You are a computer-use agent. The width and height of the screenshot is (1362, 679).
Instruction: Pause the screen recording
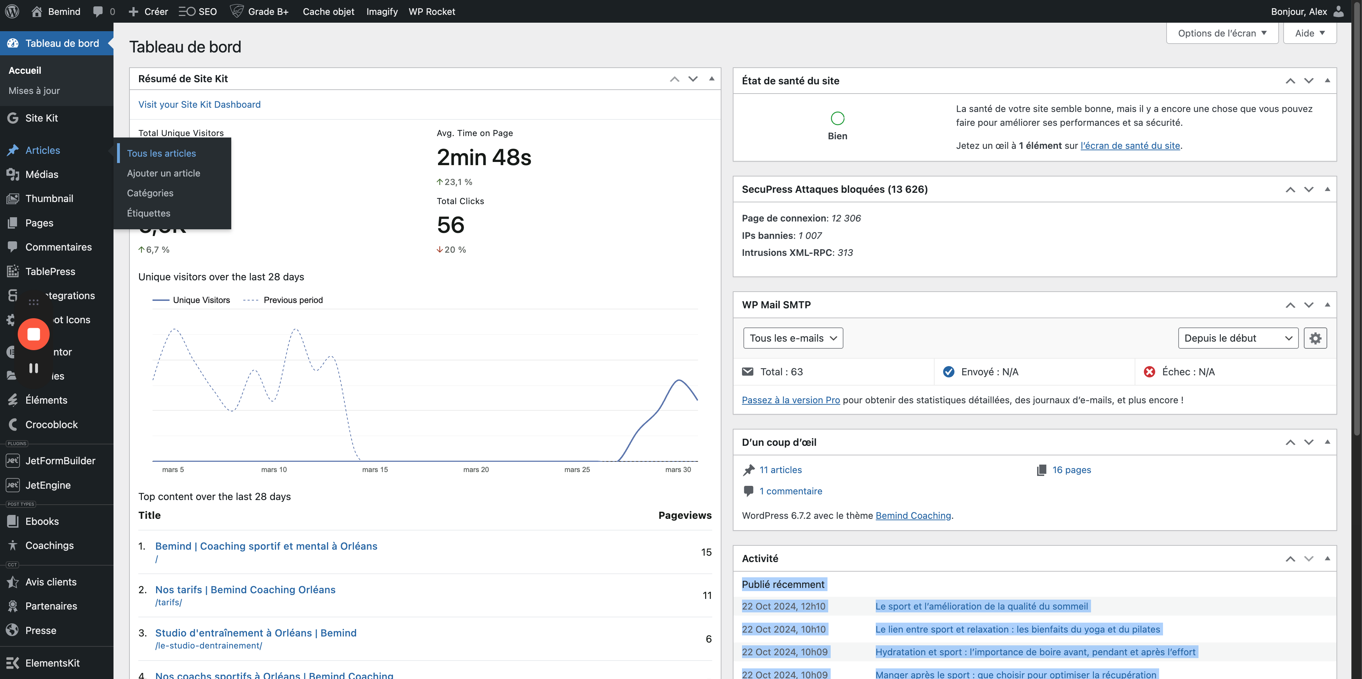tap(34, 368)
